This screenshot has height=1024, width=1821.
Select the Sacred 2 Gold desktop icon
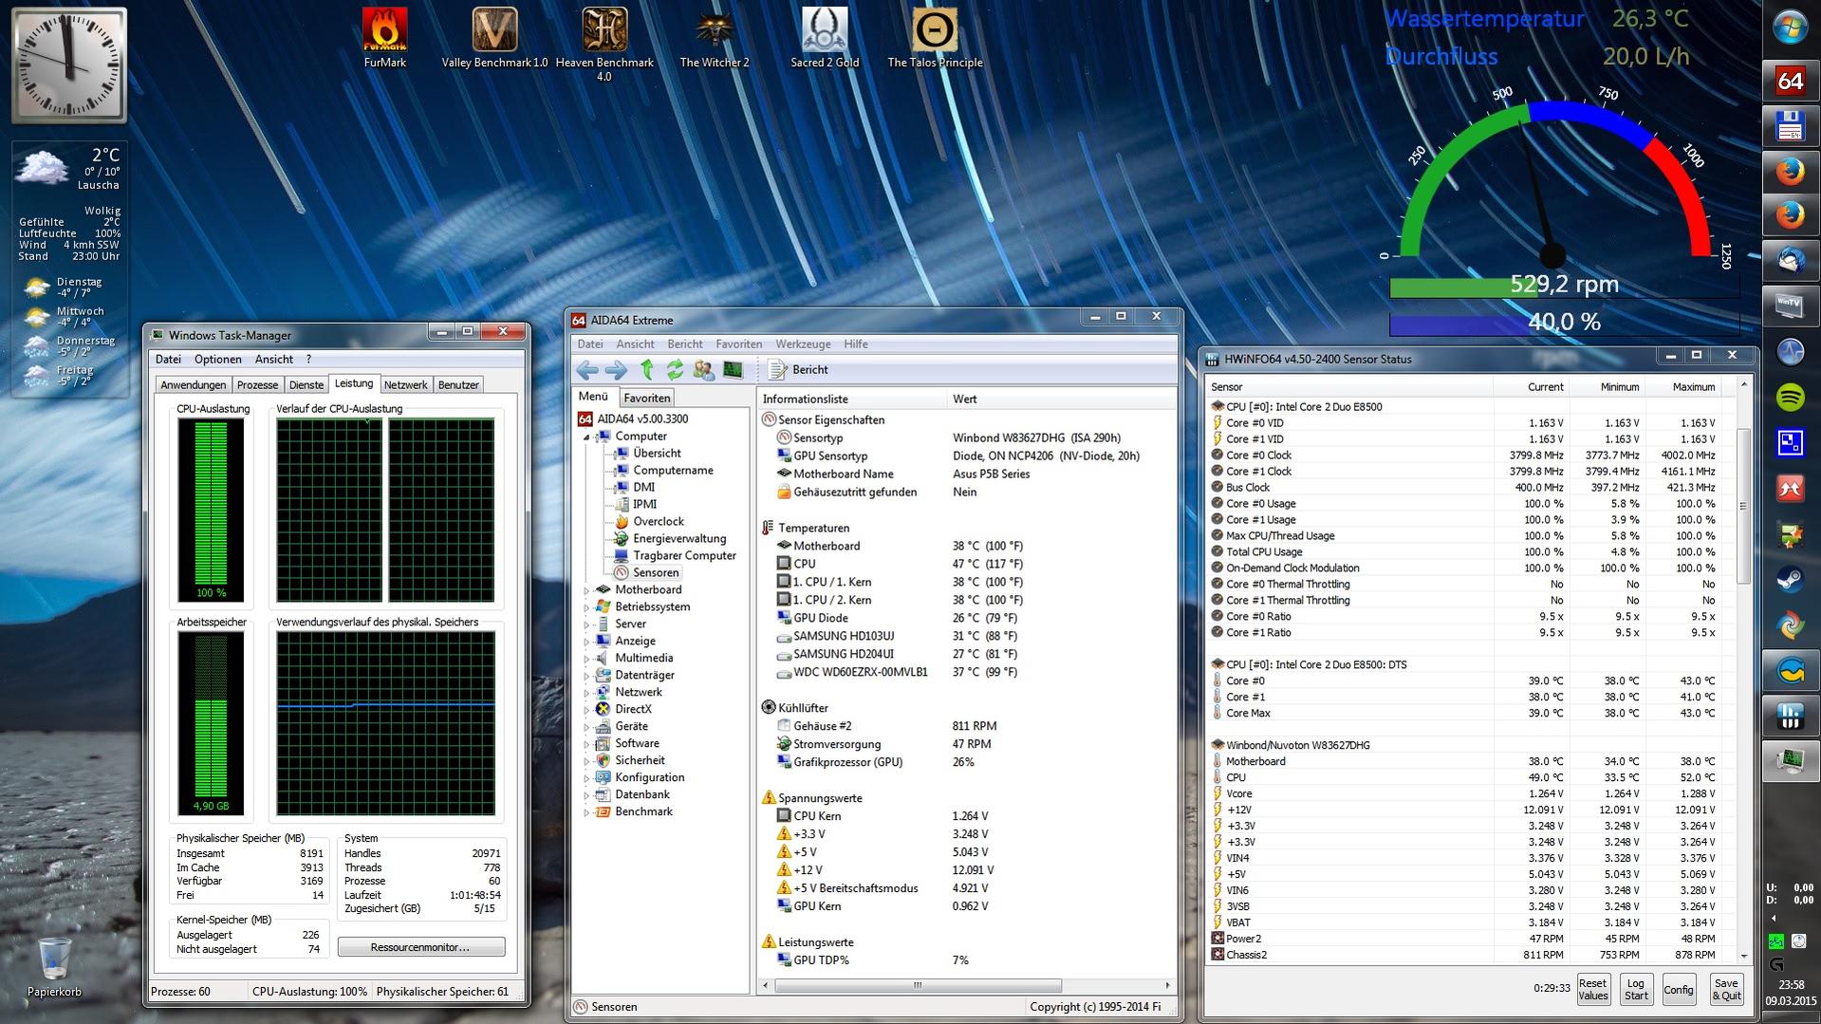click(825, 38)
